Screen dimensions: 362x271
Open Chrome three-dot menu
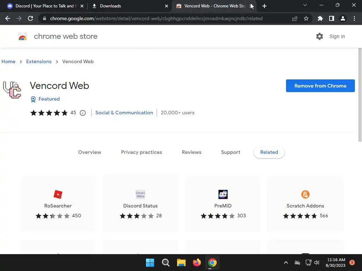[x=354, y=18]
